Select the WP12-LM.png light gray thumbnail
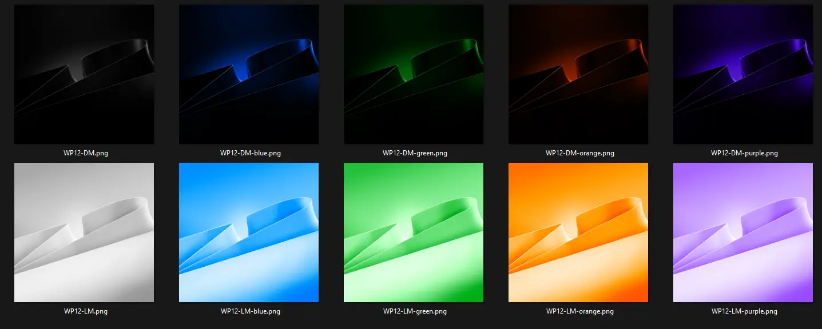The height and width of the screenshot is (329, 822). coord(84,232)
